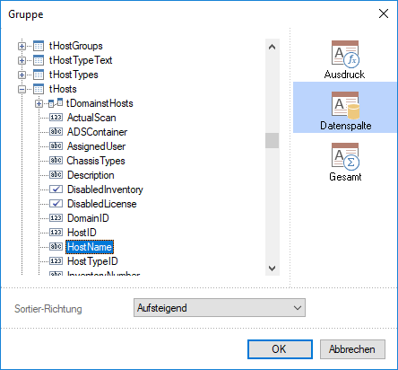This screenshot has width=398, height=370.
Task: Expand the tHostTypeText tree node
Action: pyautogui.click(x=22, y=60)
